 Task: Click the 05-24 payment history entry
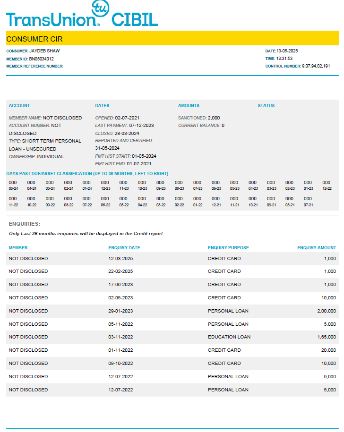tap(13, 186)
